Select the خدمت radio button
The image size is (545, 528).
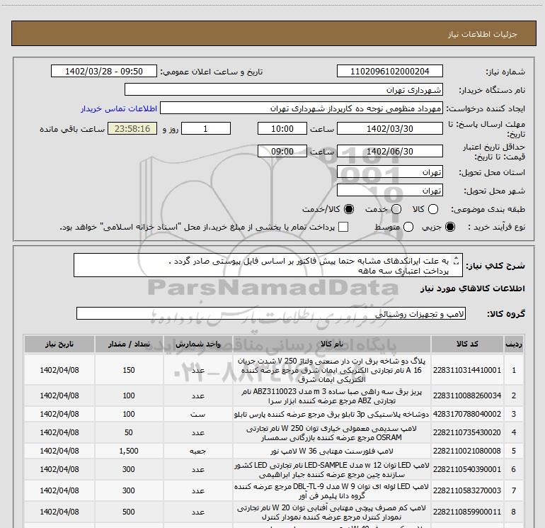pyautogui.click(x=396, y=209)
